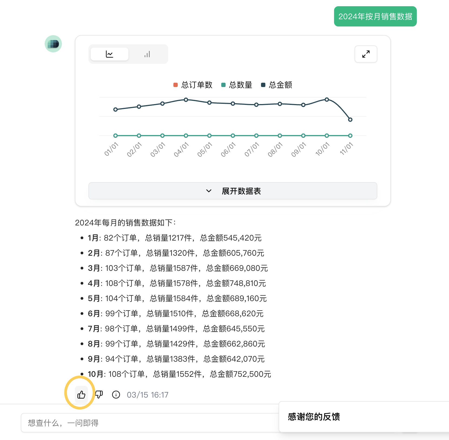Click the chevron beside 展开数据表
449x440 pixels.
coord(209,191)
